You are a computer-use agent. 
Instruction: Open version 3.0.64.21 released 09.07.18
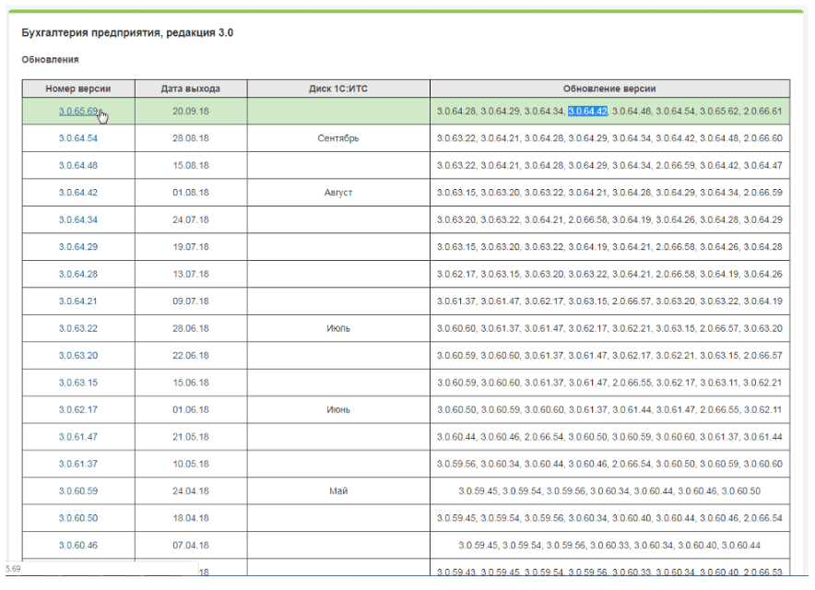(78, 301)
